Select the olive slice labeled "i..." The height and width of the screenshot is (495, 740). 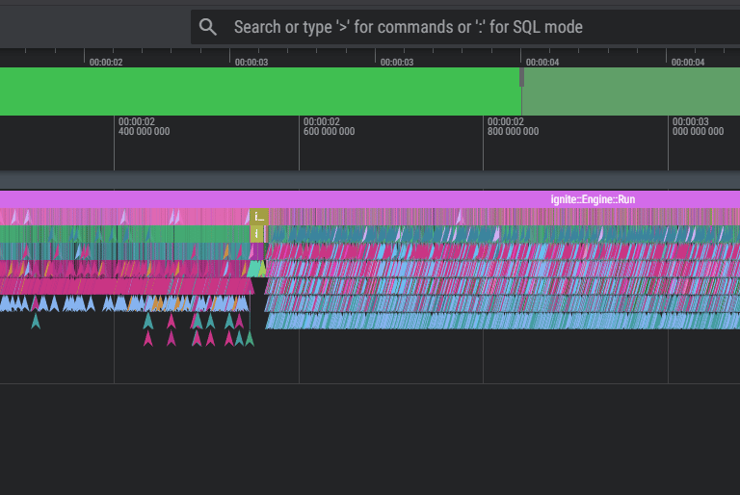(x=258, y=217)
